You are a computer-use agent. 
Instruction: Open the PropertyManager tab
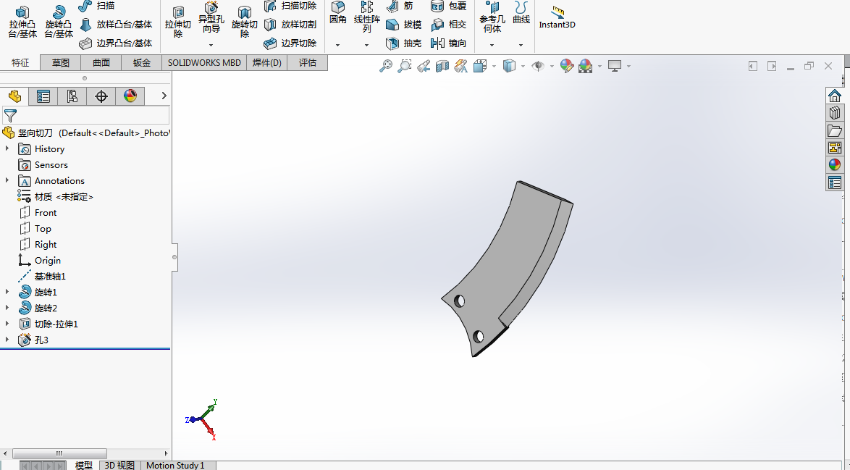[x=43, y=96]
